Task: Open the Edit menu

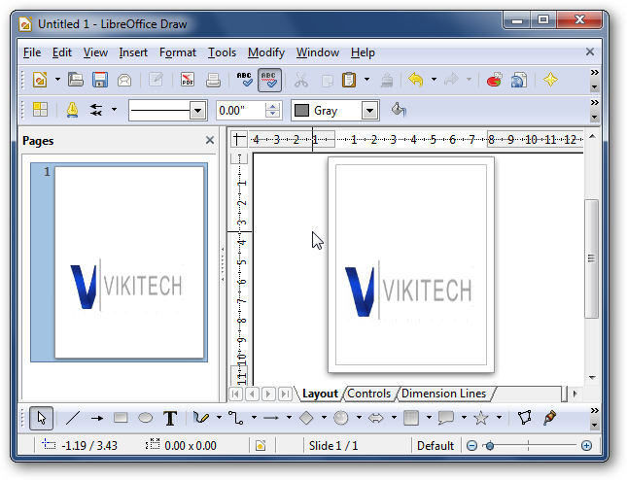Action: coord(62,52)
